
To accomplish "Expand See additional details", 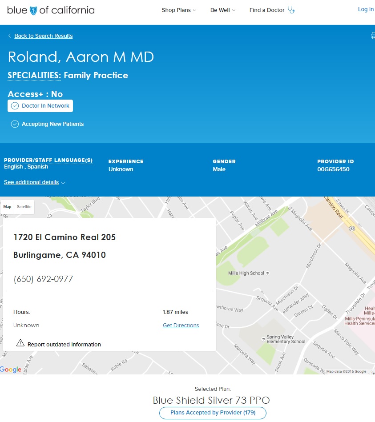I will 35,182.
